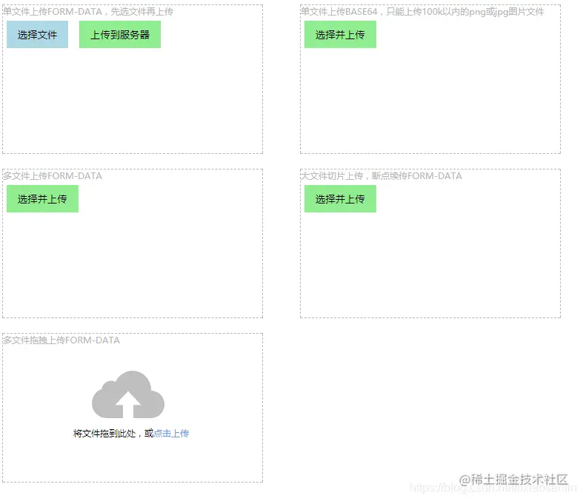The width and height of the screenshot is (583, 501).
Task: Click the blue 选择文件 button
Action: tap(37, 35)
